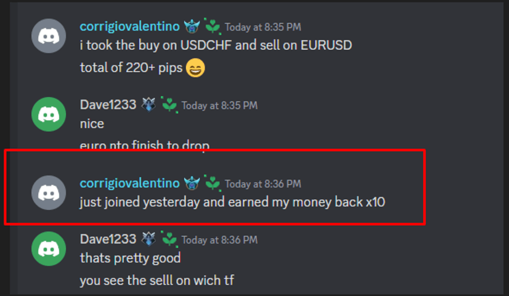This screenshot has height=296, width=509.
Task: Click the 'Today at 8:35 PM' timestamp on first message
Action: pyautogui.click(x=263, y=27)
